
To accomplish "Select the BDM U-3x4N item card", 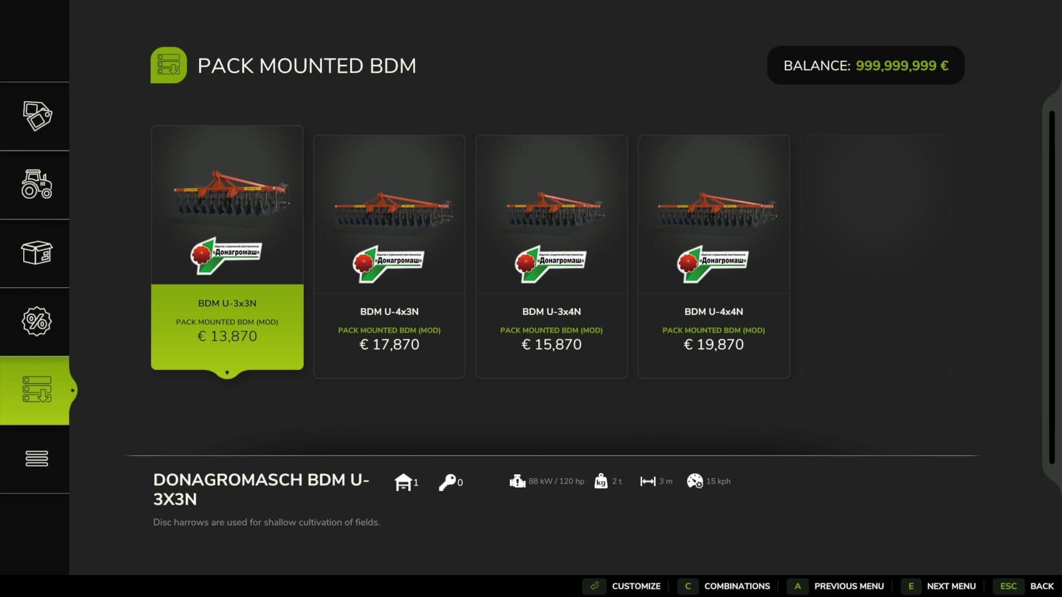I will pos(551,256).
